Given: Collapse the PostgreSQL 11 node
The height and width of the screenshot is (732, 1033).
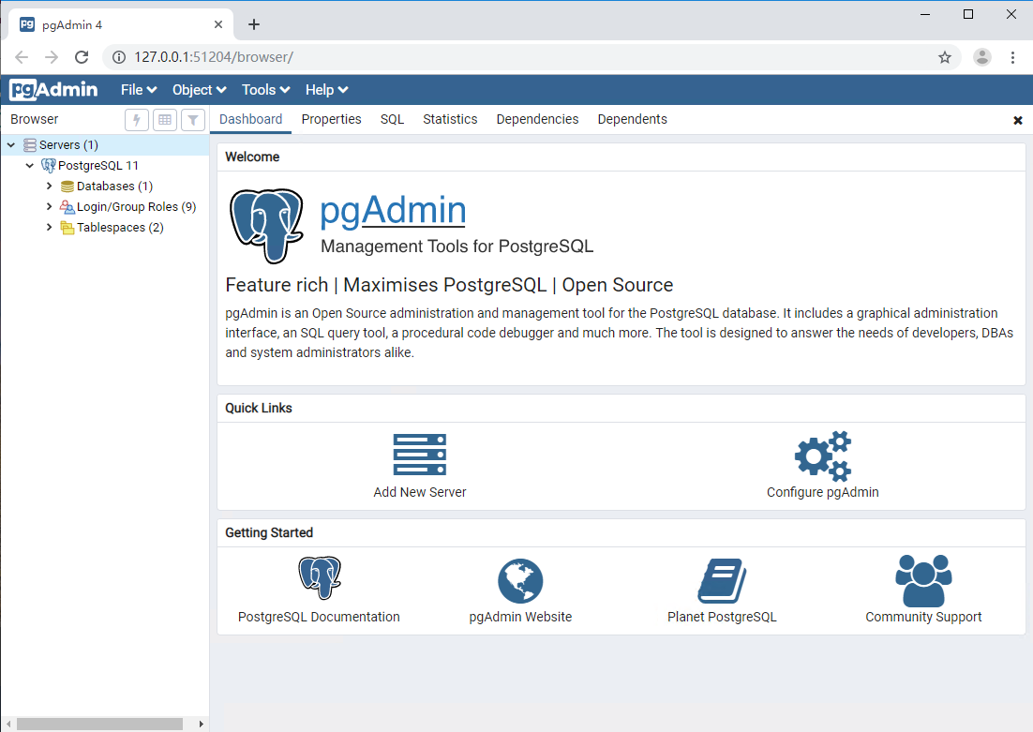Looking at the screenshot, I should [x=30, y=165].
